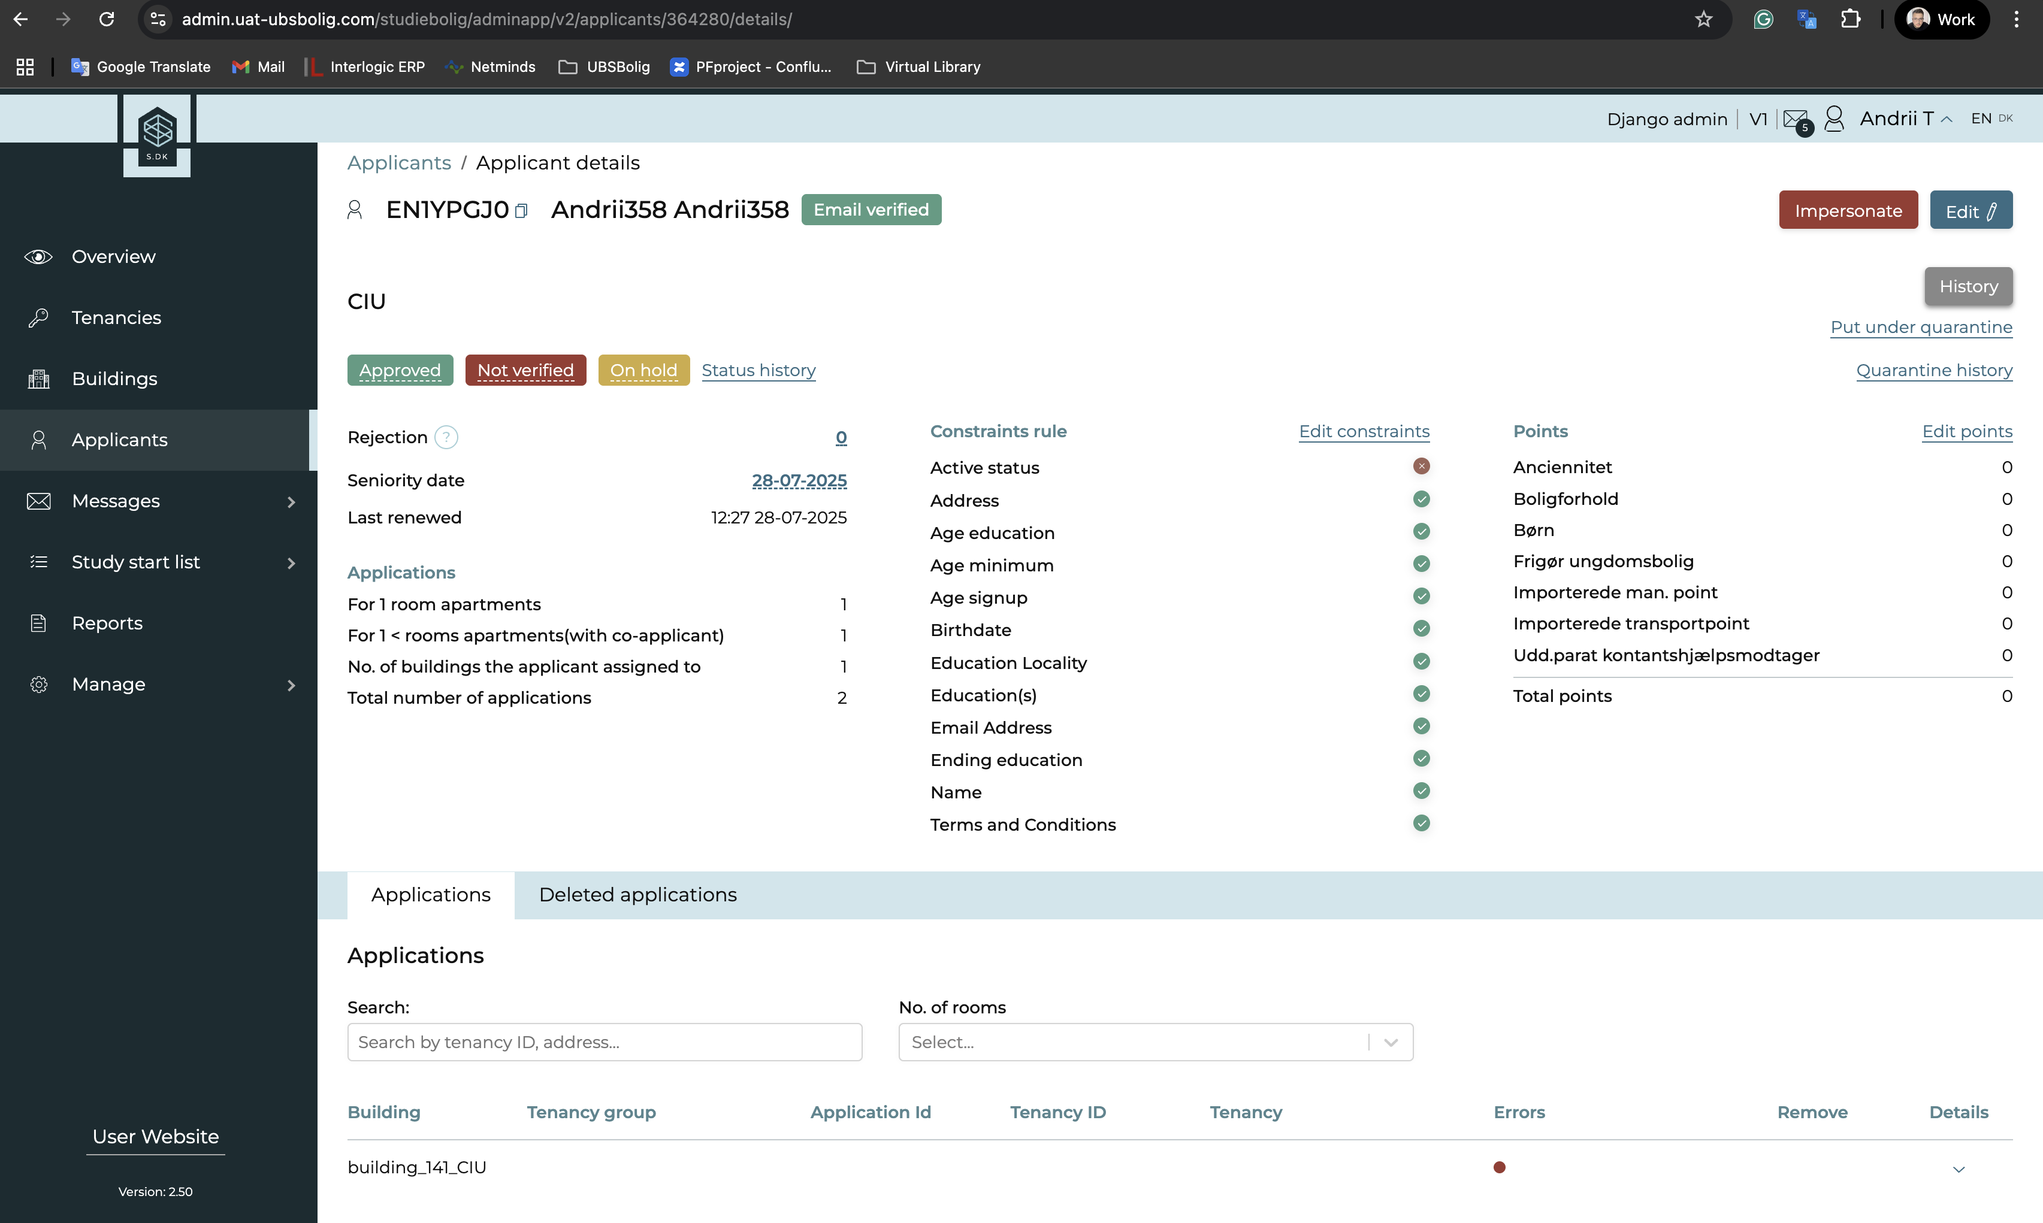Open site information icon in address bar

tap(158, 19)
